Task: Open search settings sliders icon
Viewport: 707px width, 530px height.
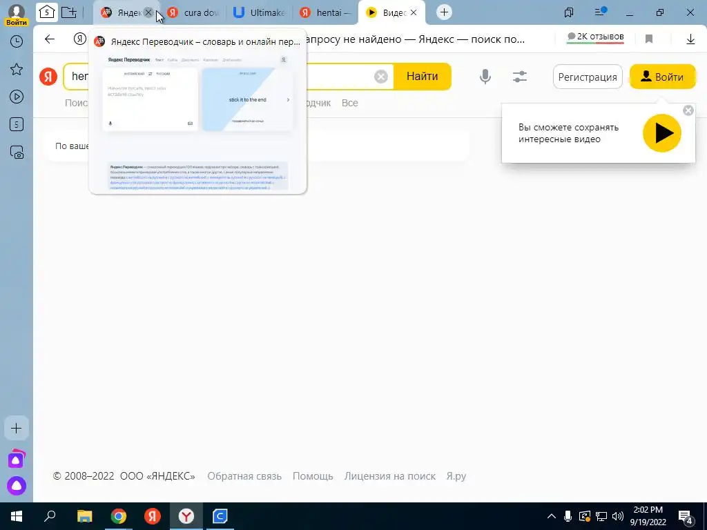Action: [x=520, y=77]
